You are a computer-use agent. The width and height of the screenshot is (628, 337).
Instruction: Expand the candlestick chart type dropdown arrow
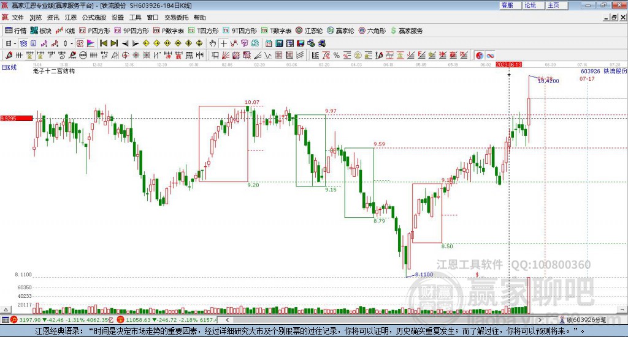(72, 43)
